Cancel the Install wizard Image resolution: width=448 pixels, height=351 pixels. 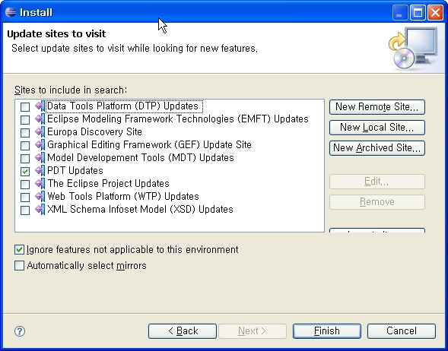click(x=402, y=331)
